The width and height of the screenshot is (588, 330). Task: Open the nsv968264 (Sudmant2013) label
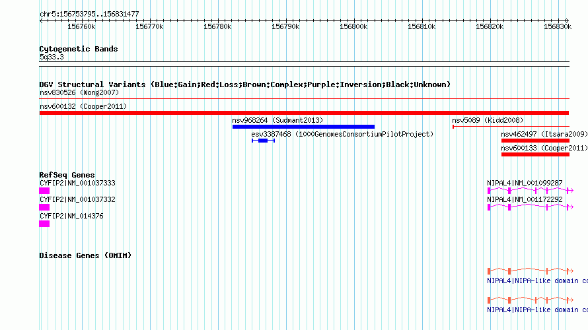[277, 120]
